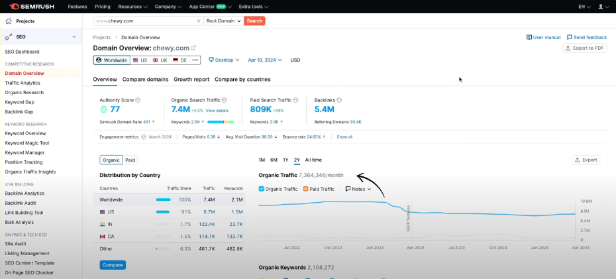The height and width of the screenshot is (279, 616).
Task: Select 6M time range
Action: coord(274,160)
